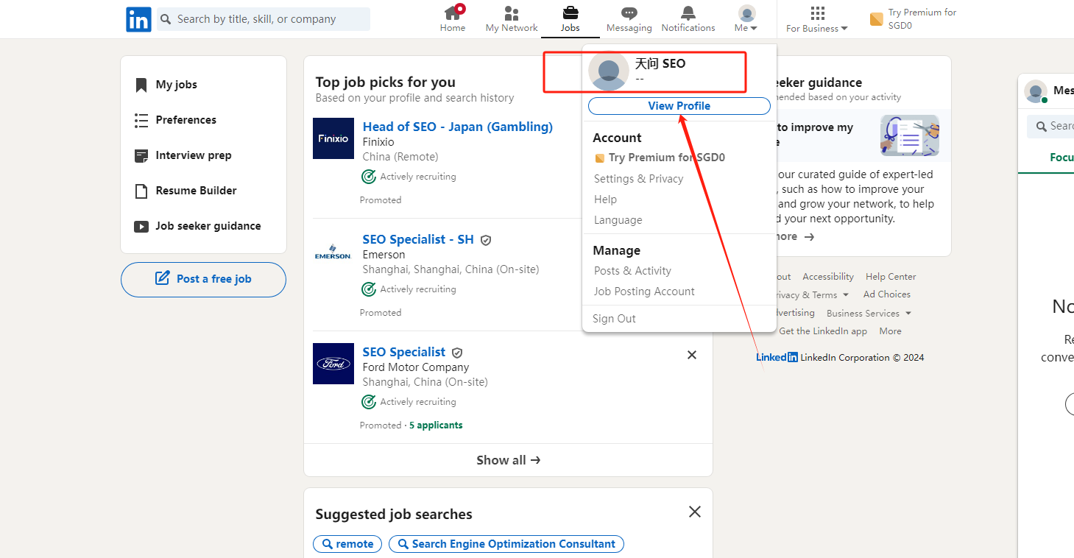Click the LinkedIn logo icon
Image resolution: width=1074 pixels, height=558 pixels.
[x=138, y=19]
